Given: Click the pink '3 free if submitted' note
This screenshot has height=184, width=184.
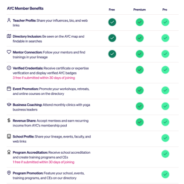Looking at the screenshot, I should point(44,78).
